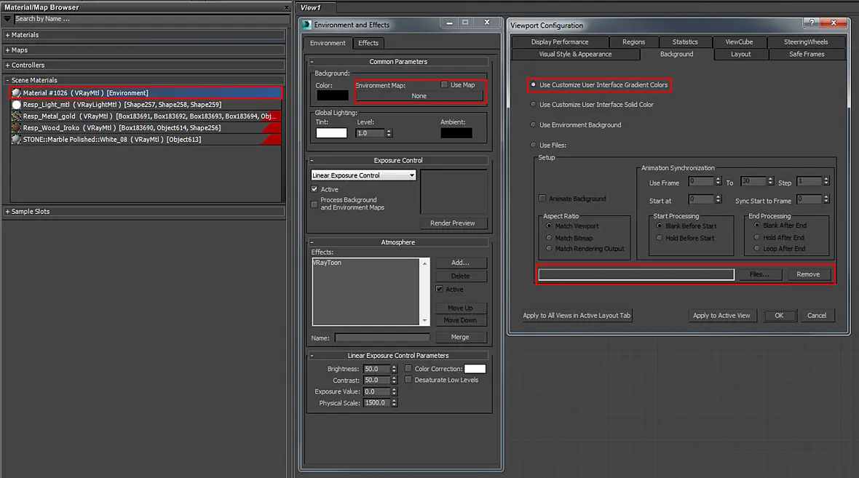The image size is (859, 478).
Task: Click Render Preview button
Action: 453,223
